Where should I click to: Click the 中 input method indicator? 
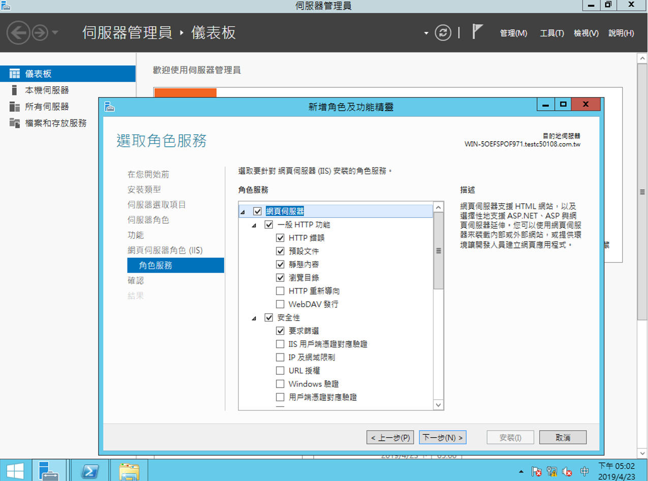584,471
